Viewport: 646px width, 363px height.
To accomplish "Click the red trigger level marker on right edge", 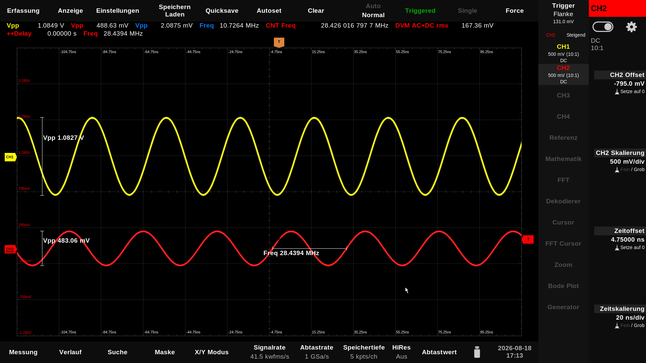I will coord(528,239).
